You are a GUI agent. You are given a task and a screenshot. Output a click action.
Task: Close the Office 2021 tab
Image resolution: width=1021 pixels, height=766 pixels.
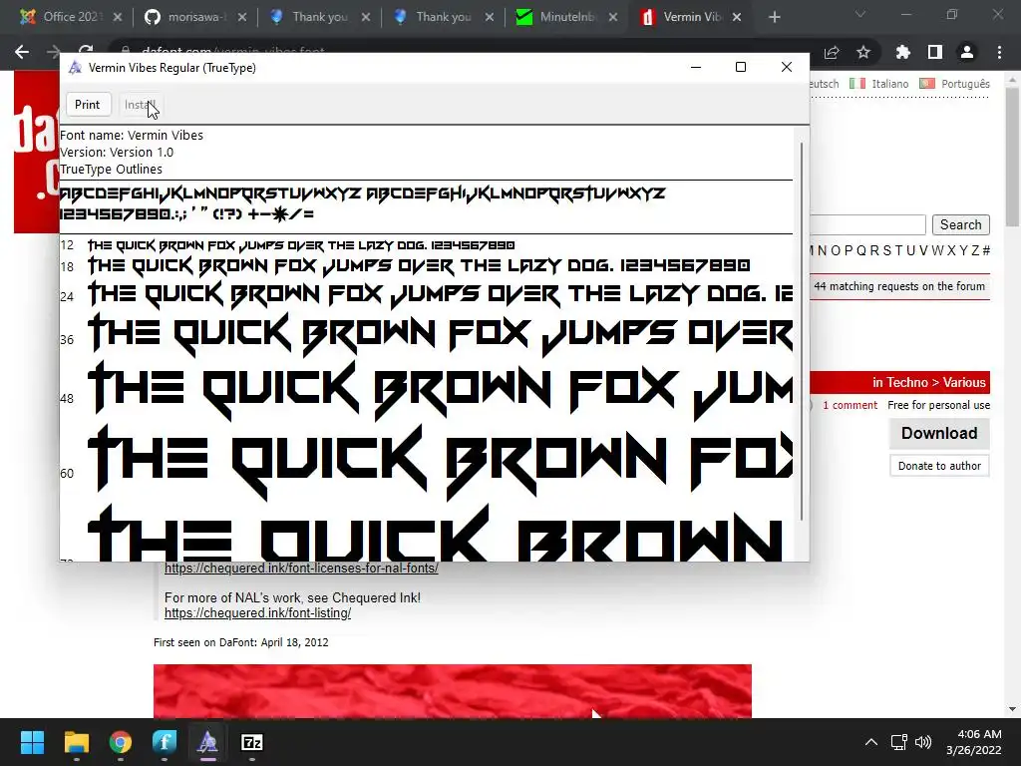click(x=118, y=18)
